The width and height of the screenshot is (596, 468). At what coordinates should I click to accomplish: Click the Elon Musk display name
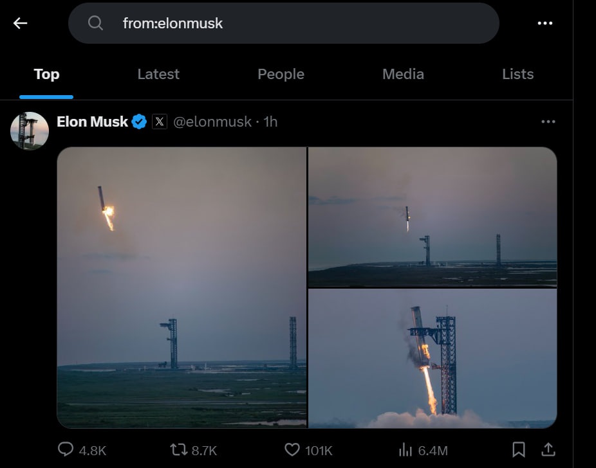pyautogui.click(x=92, y=122)
